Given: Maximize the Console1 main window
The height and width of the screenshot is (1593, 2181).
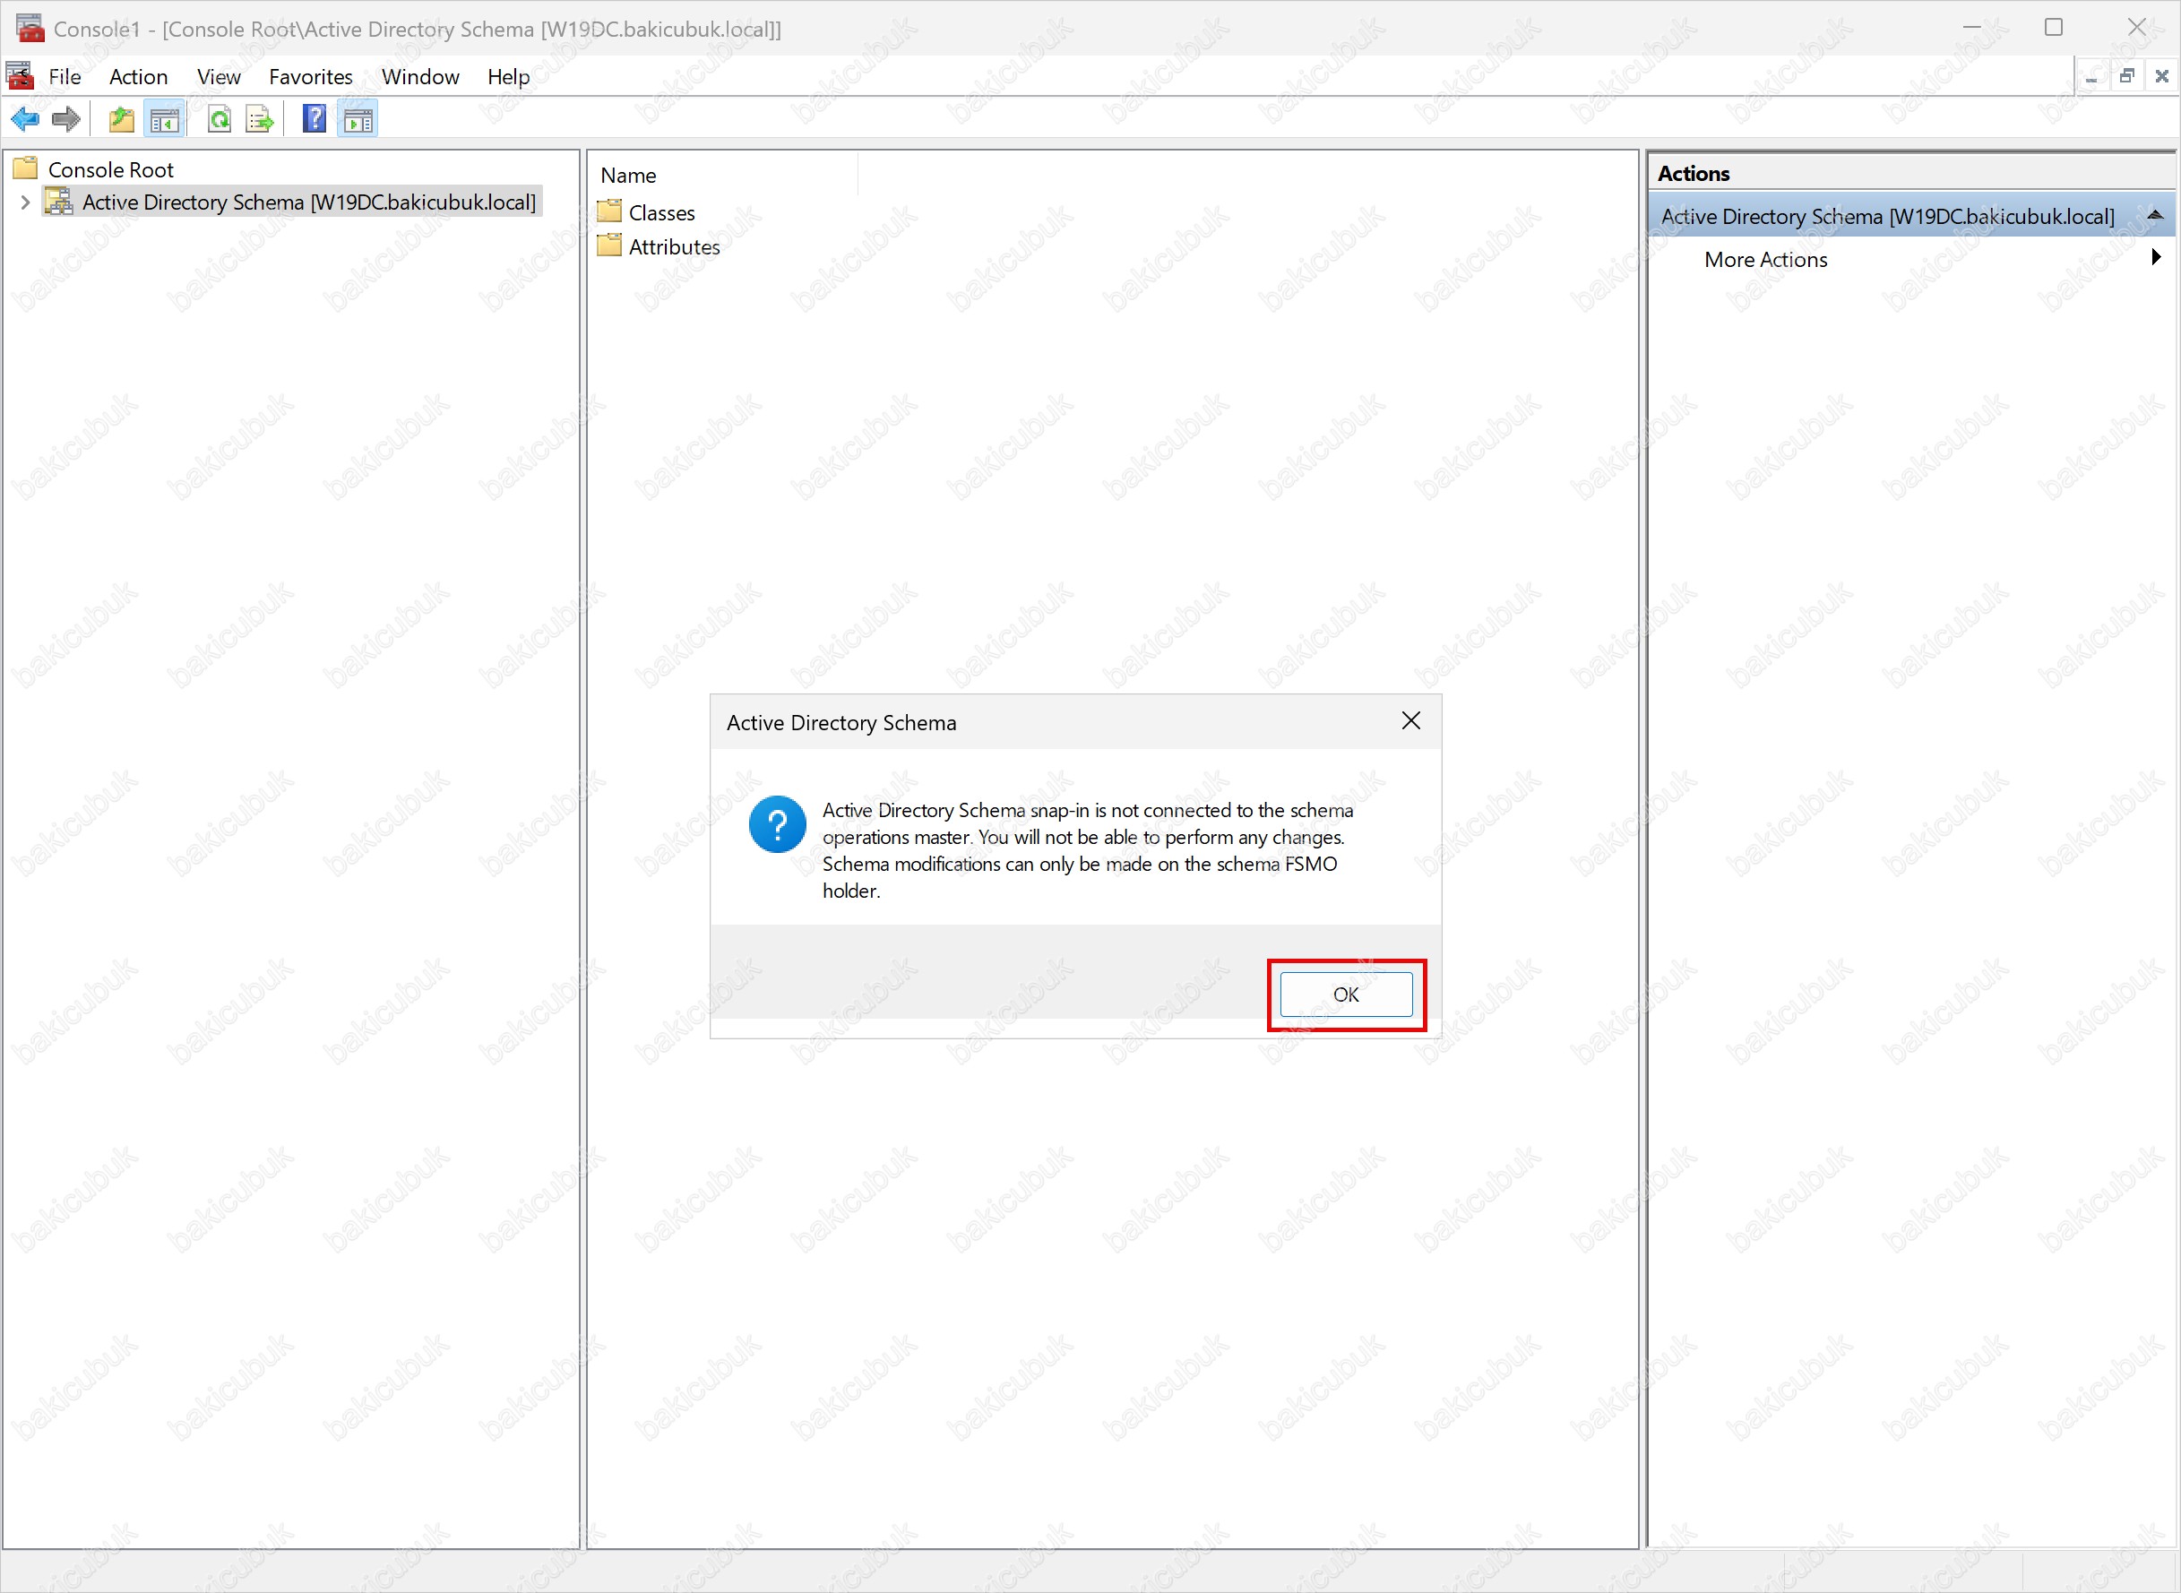Looking at the screenshot, I should 2054,27.
